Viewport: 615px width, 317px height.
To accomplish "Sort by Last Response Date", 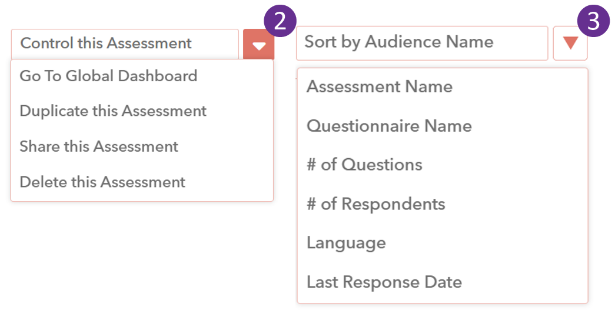I will coord(384,282).
